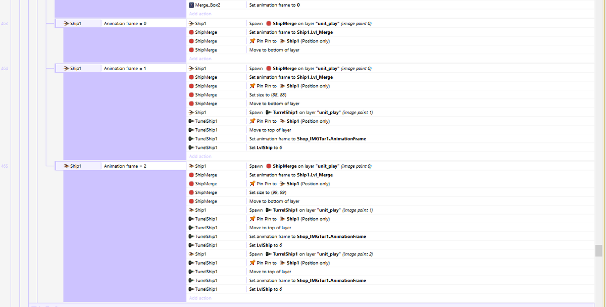Select 'Pin Pin to Ship1' action in event 463
This screenshot has height=307, width=606.
coord(290,41)
